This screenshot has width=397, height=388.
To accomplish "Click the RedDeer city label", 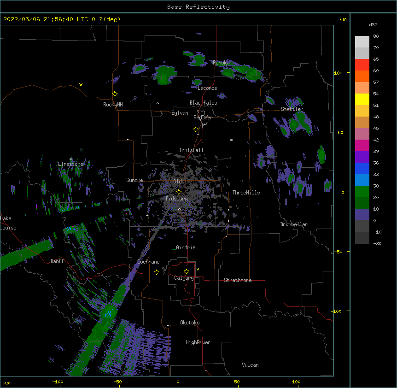I will point(203,118).
